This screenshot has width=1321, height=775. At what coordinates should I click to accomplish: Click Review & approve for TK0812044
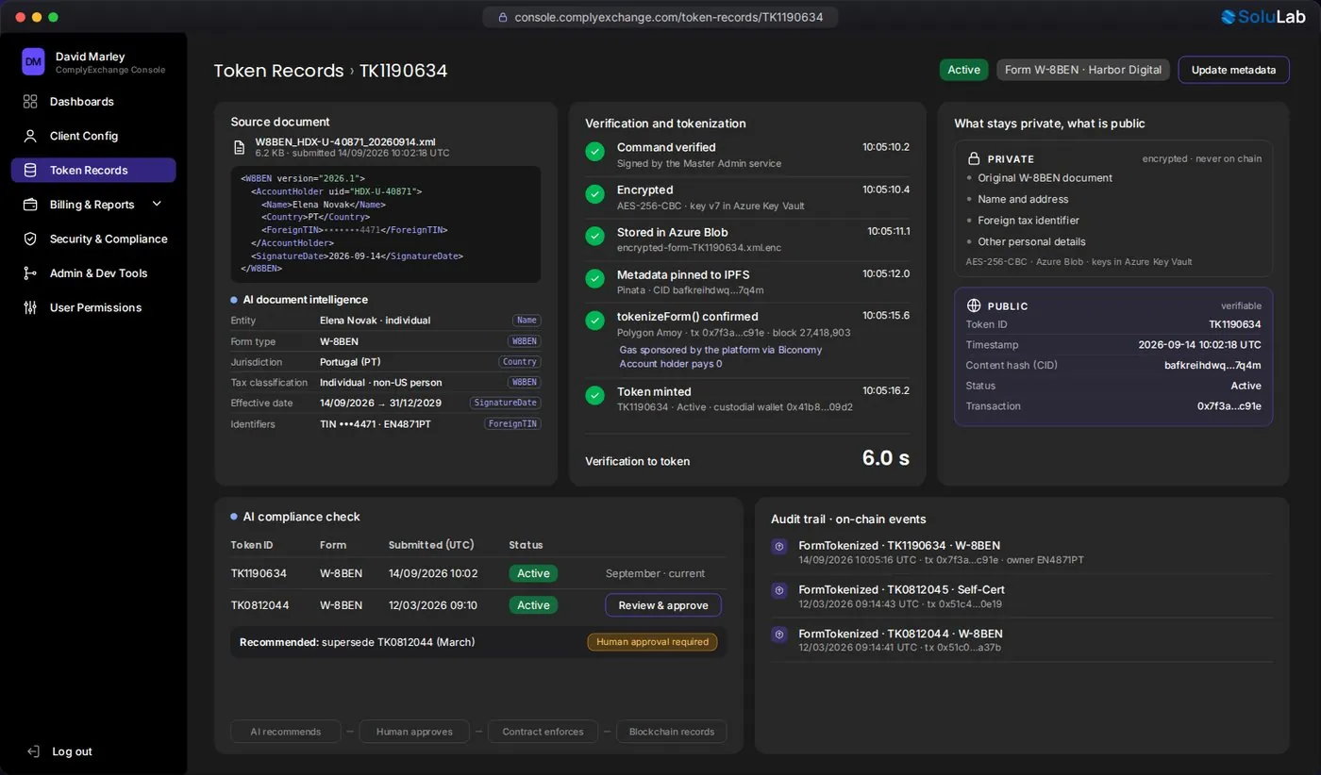click(x=663, y=605)
